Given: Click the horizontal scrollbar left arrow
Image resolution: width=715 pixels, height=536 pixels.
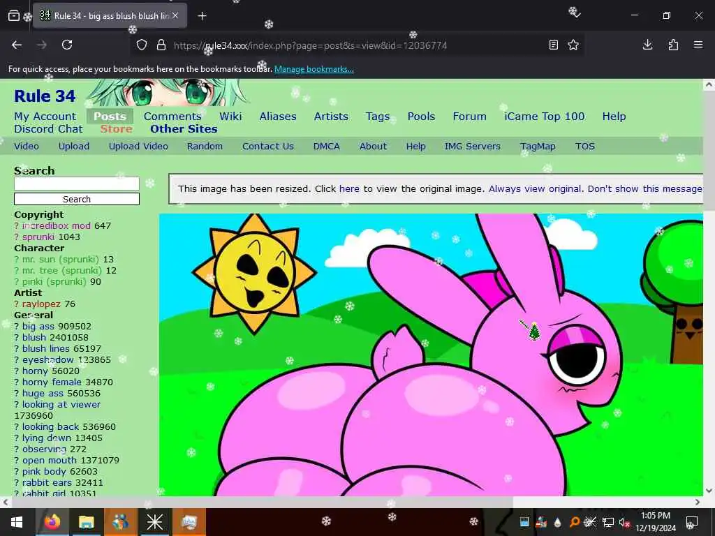Looking at the screenshot, I should (6, 502).
